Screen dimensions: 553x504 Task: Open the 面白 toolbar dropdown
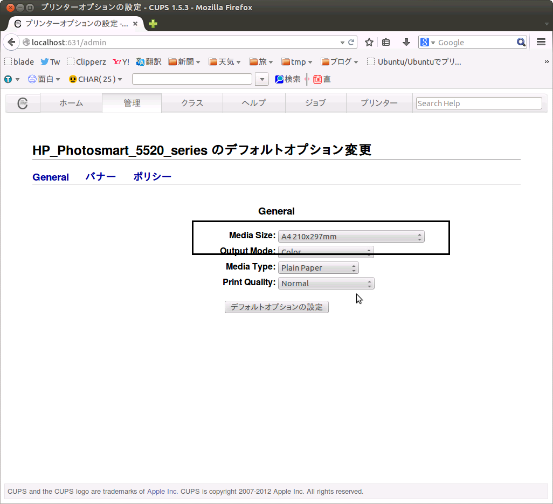pos(44,79)
